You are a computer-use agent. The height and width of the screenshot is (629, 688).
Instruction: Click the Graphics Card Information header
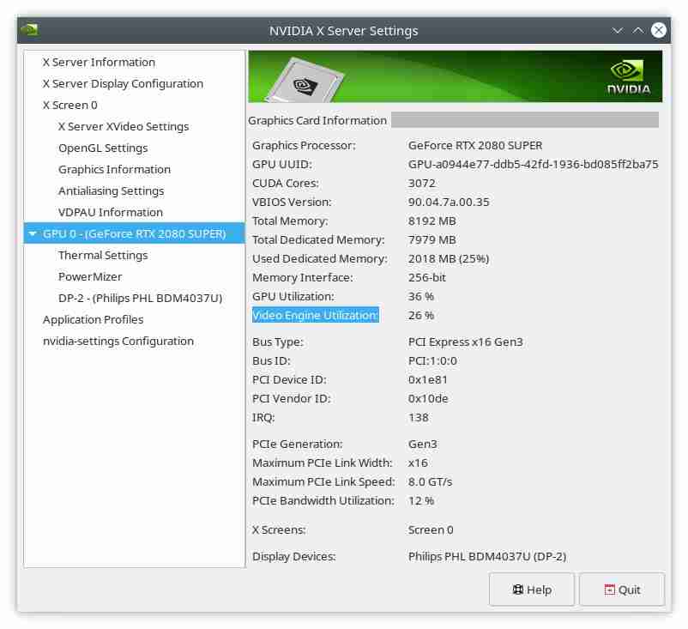(317, 120)
